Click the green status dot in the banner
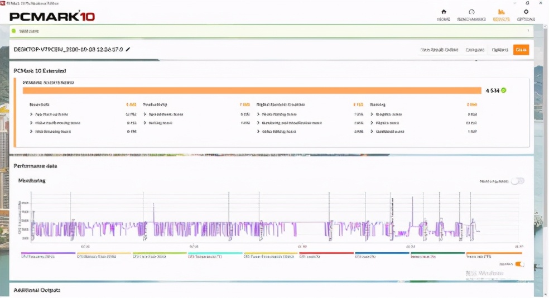 coord(13,31)
